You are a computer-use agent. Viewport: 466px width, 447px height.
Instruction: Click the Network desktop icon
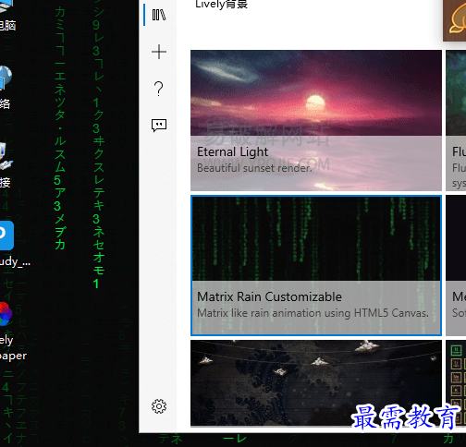6,78
